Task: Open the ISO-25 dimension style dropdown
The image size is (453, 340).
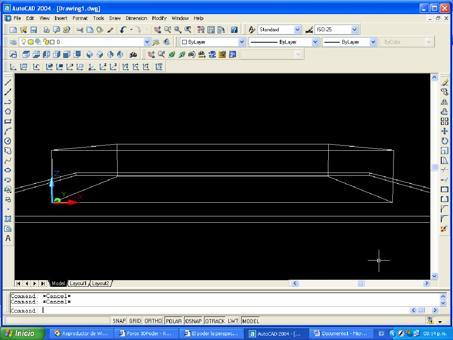Action: pos(355,29)
